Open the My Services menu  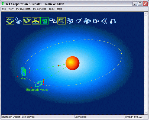coord(40,9)
